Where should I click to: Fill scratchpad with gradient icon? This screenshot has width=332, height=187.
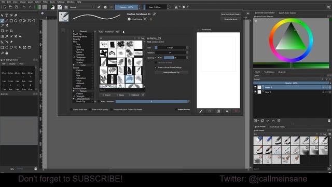point(218,111)
